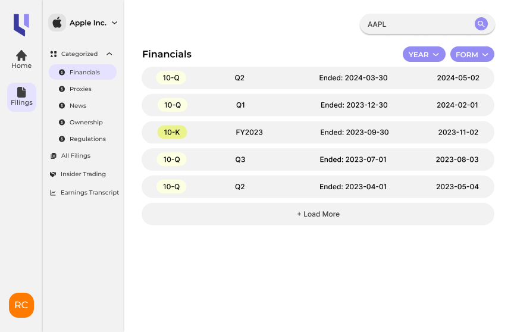This screenshot has width=514, height=332.
Task: Open 10-Q Q3 filing ended 2023-07-01
Action: tap(318, 159)
